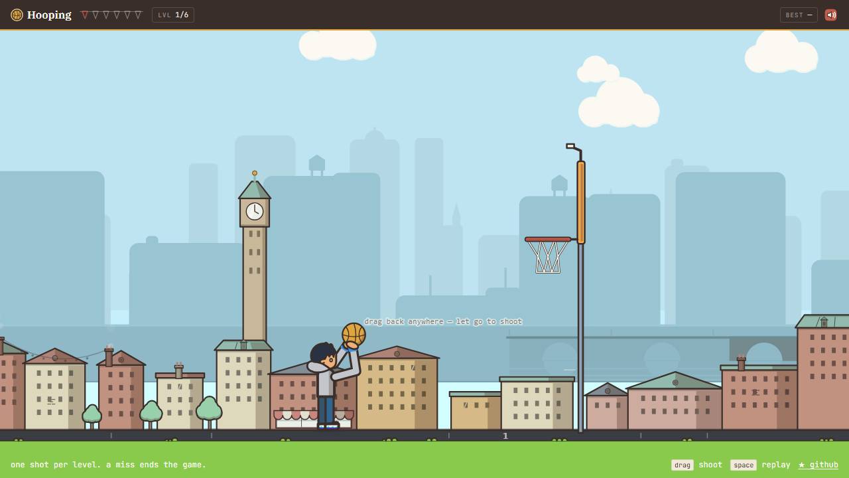Click the LVL 1/6 level indicator

click(x=173, y=15)
